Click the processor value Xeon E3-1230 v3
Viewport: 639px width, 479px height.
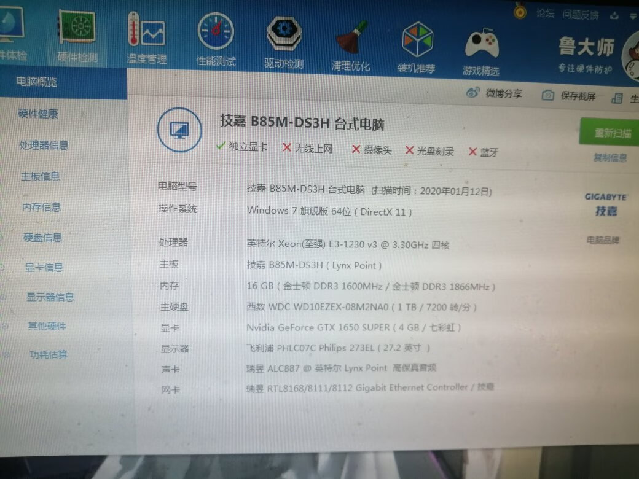[x=348, y=244]
